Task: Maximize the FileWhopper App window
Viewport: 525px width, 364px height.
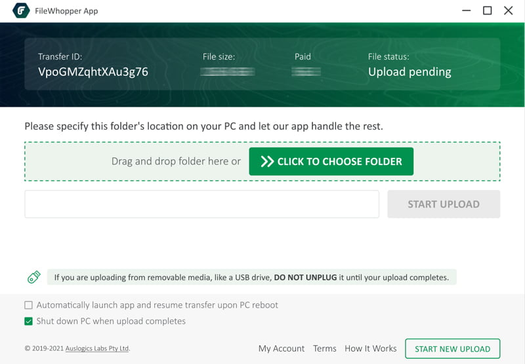Action: (487, 10)
